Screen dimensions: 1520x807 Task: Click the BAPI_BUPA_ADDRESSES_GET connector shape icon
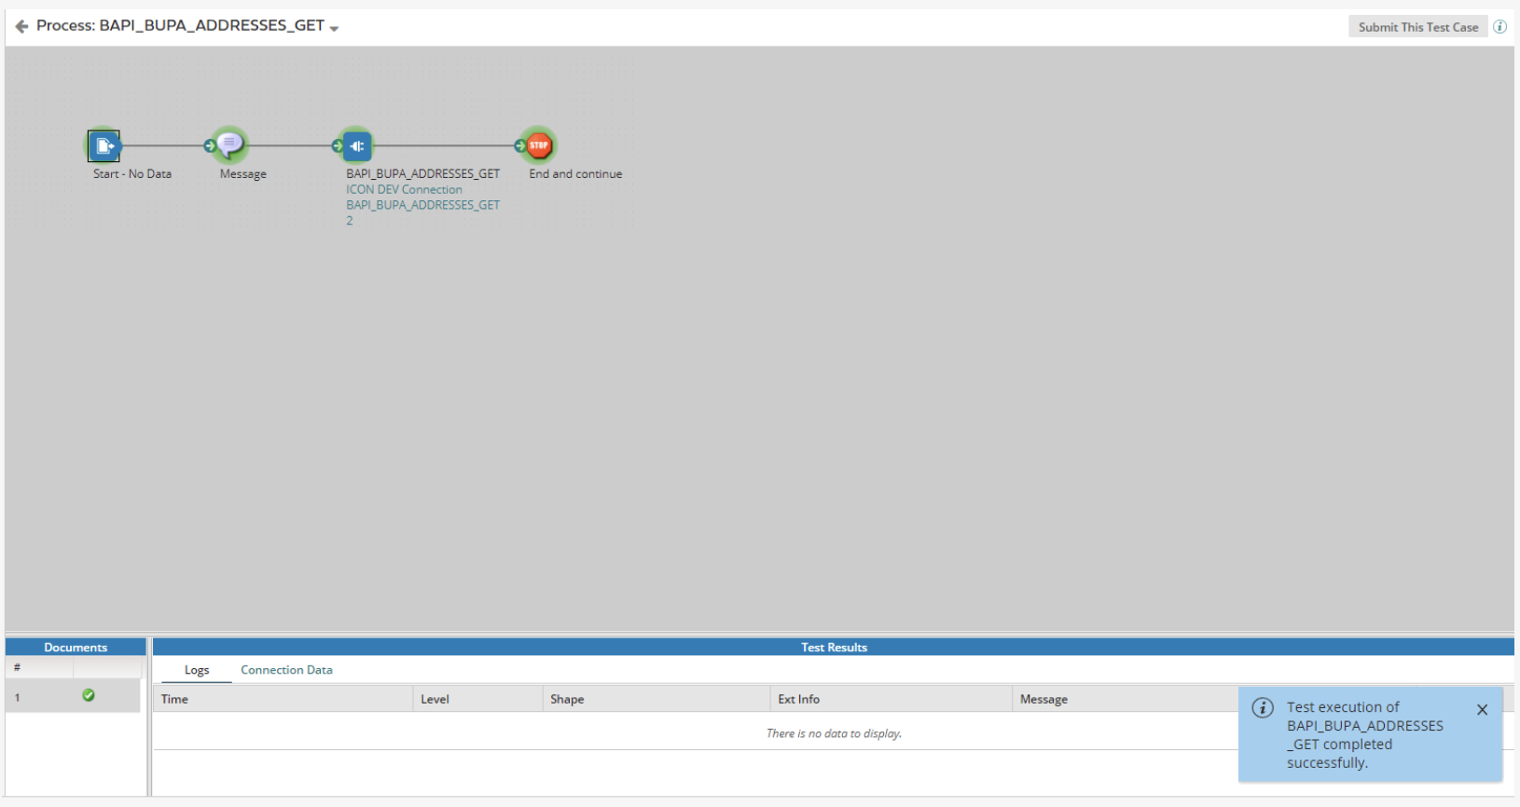click(x=357, y=145)
